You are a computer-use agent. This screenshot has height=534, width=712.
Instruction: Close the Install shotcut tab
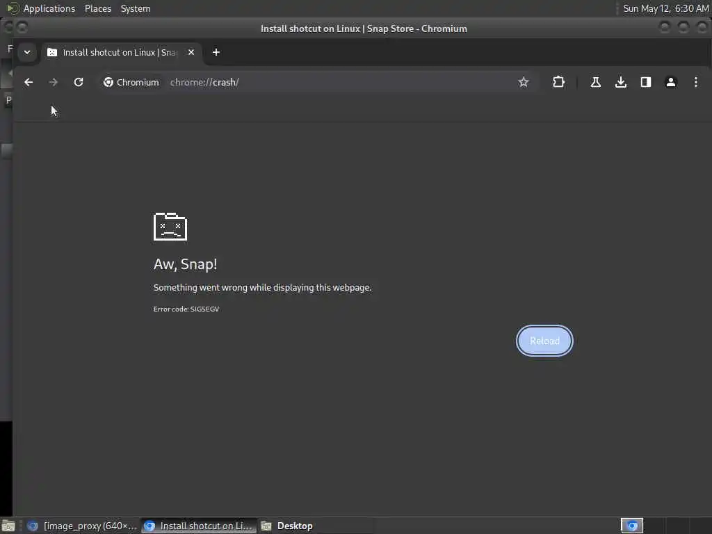point(191,52)
